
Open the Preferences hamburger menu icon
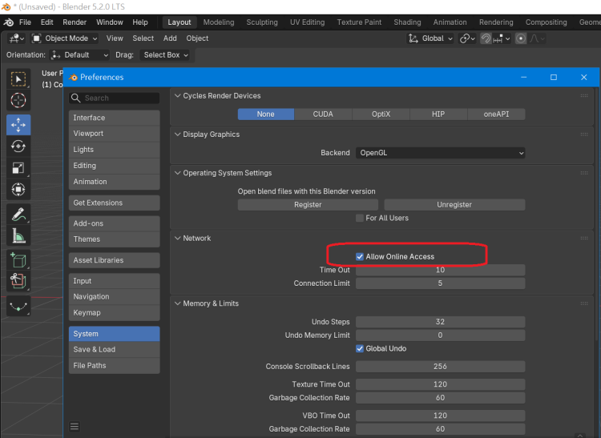point(75,426)
